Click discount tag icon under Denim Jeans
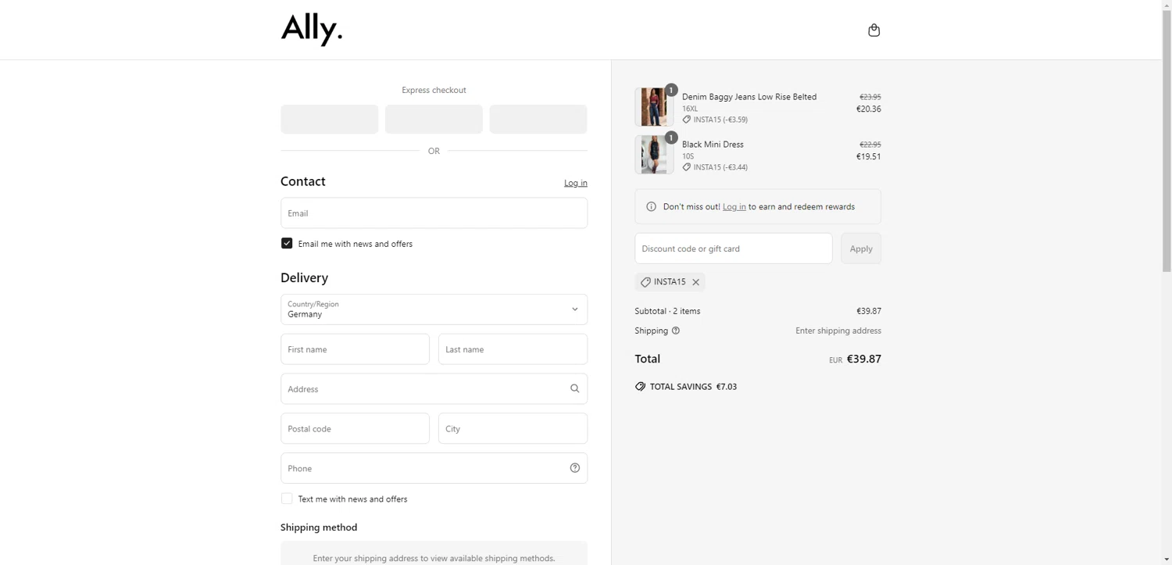Image resolution: width=1172 pixels, height=565 pixels. [x=686, y=120]
